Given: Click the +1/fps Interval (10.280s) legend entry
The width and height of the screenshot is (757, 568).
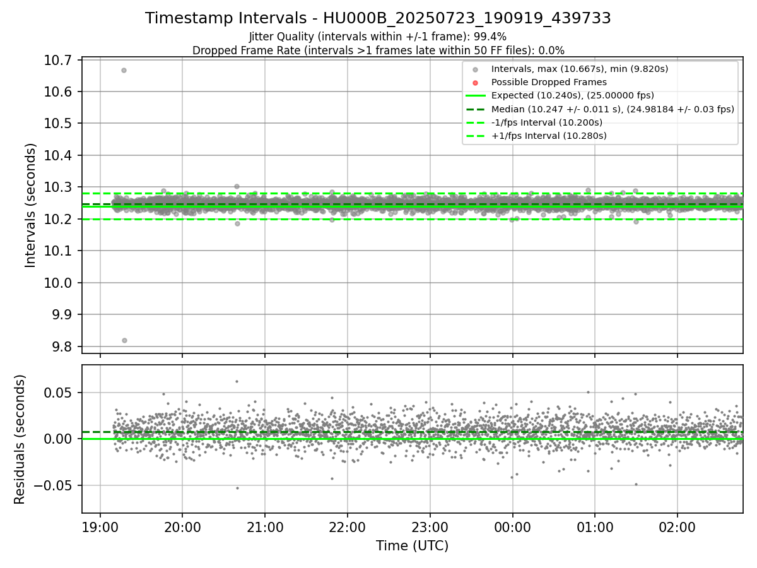Looking at the screenshot, I should click(549, 136).
